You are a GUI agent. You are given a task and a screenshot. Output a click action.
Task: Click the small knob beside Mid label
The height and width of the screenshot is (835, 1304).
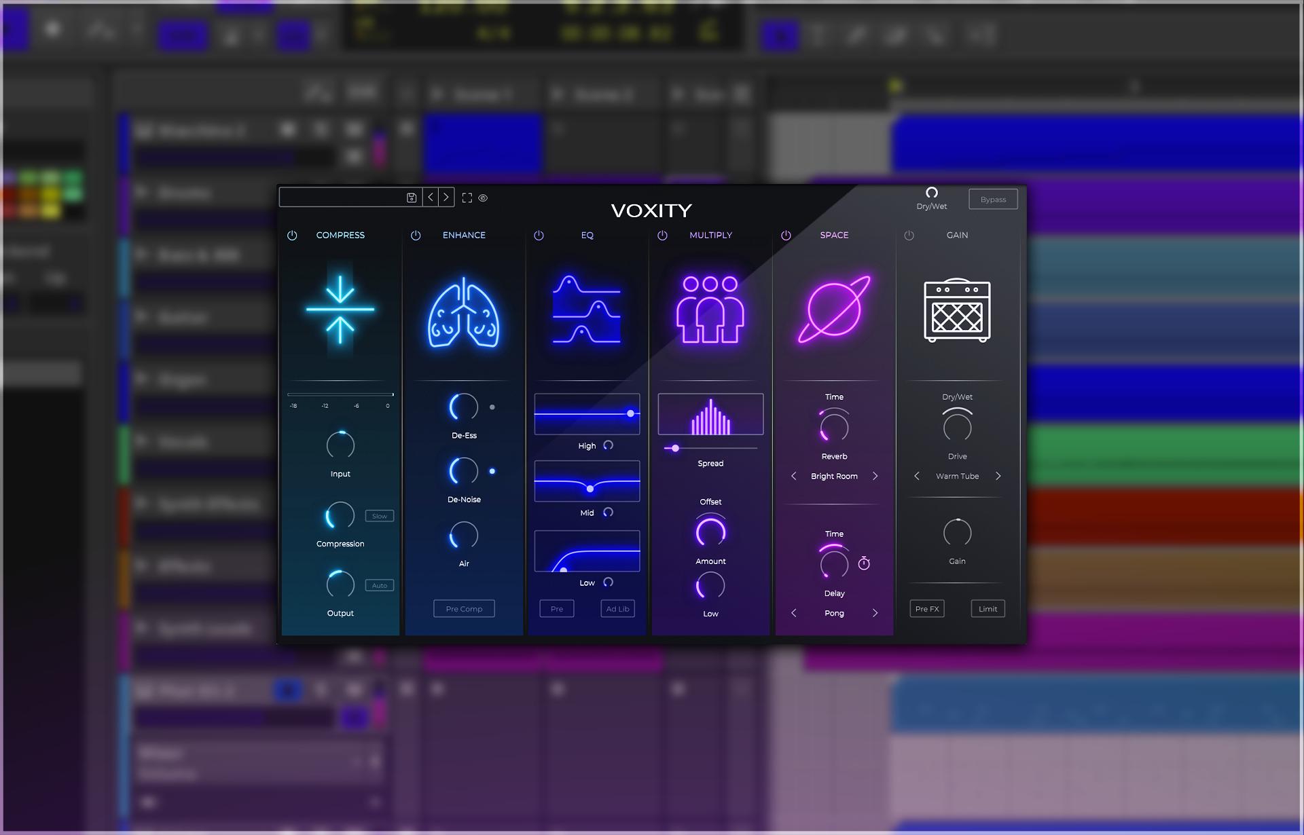[x=609, y=513]
